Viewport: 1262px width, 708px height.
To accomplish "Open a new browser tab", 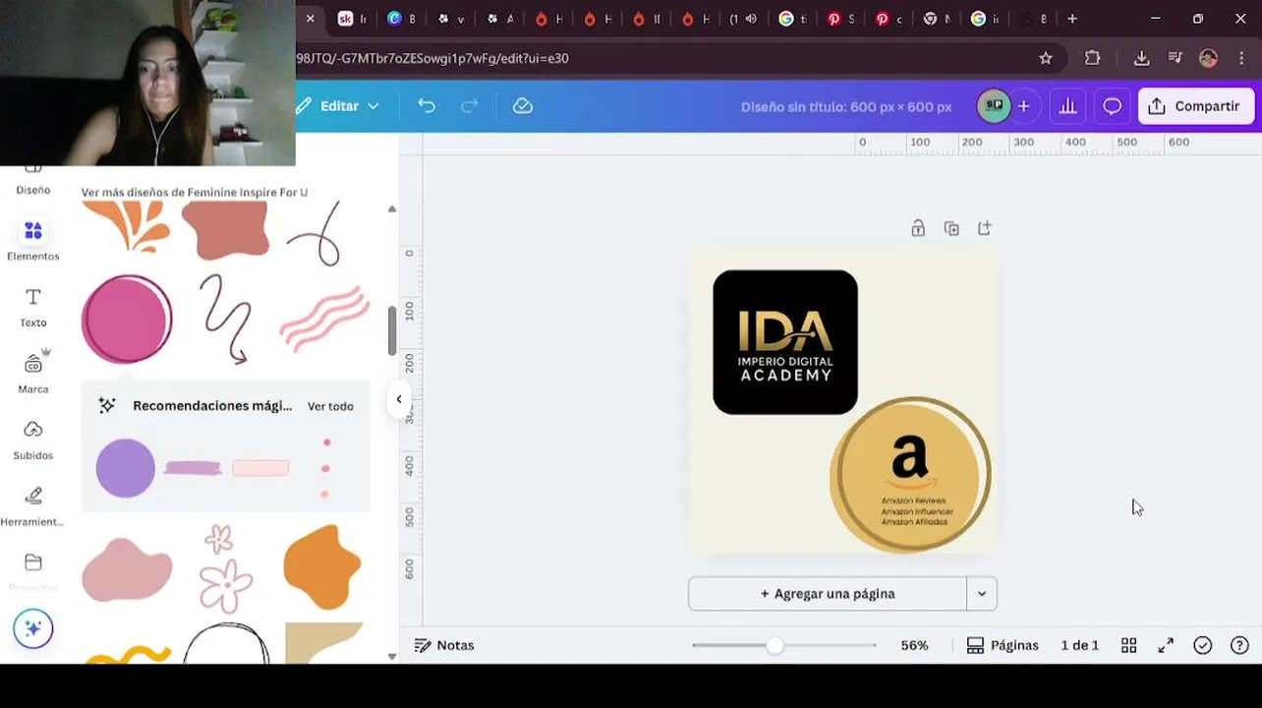I will [1072, 19].
